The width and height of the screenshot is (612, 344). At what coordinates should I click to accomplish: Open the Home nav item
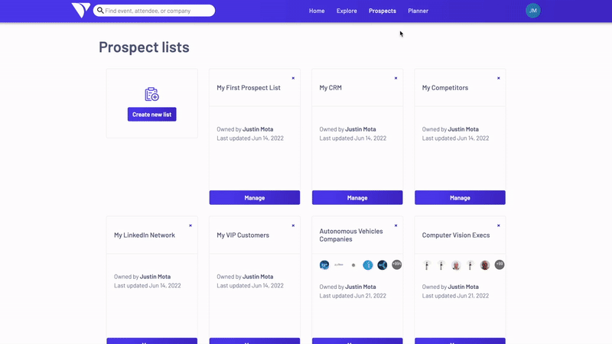pos(317,11)
